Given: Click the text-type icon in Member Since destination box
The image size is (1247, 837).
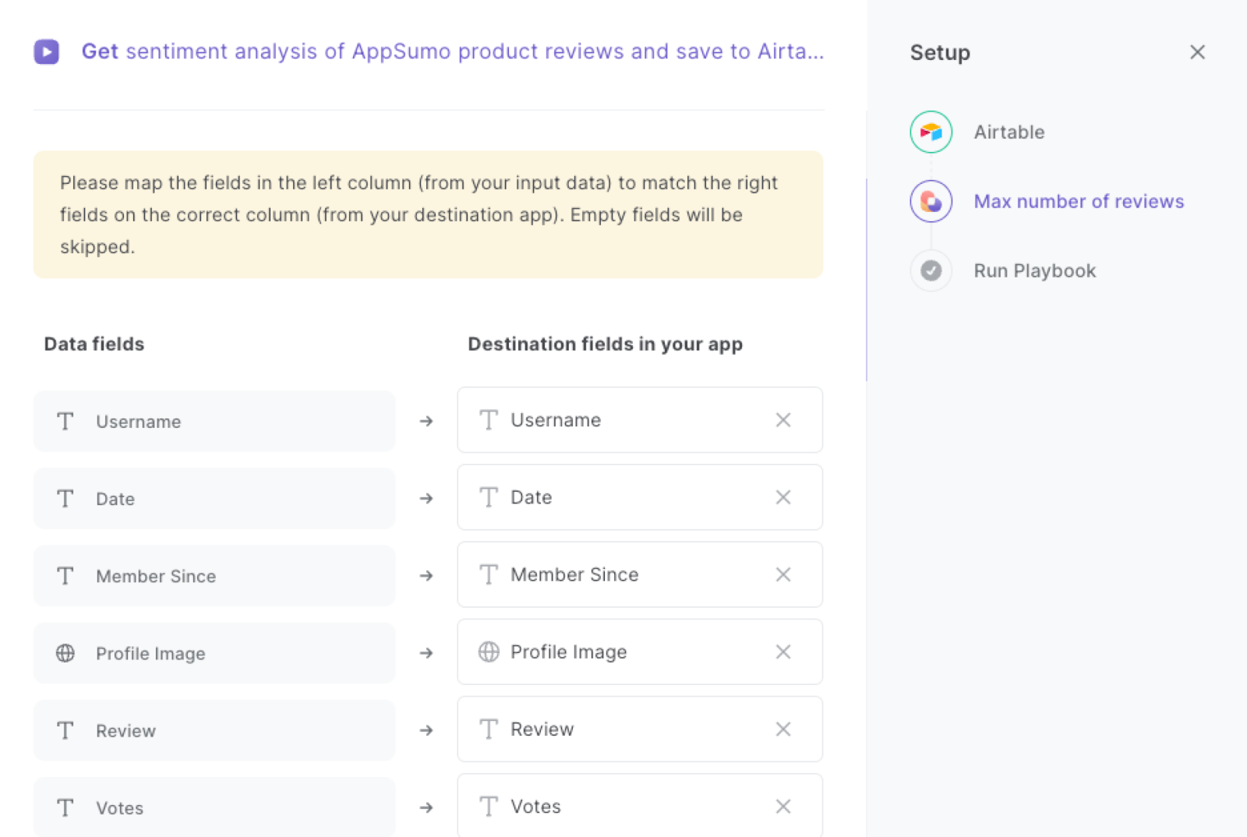Looking at the screenshot, I should pyautogui.click(x=489, y=574).
